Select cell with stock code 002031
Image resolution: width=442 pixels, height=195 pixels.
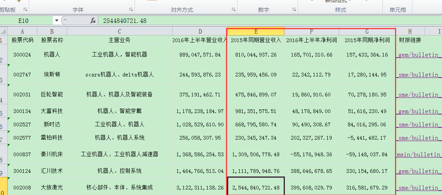pos(22,95)
